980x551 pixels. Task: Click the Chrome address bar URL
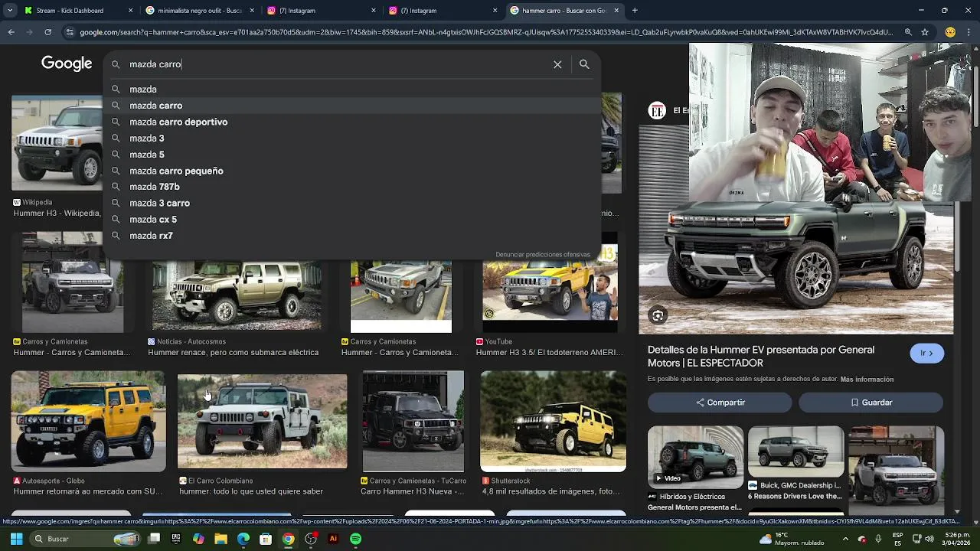click(486, 32)
